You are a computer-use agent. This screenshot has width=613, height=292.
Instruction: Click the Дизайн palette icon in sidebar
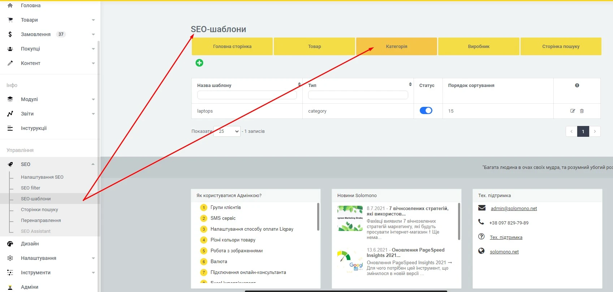[10, 244]
